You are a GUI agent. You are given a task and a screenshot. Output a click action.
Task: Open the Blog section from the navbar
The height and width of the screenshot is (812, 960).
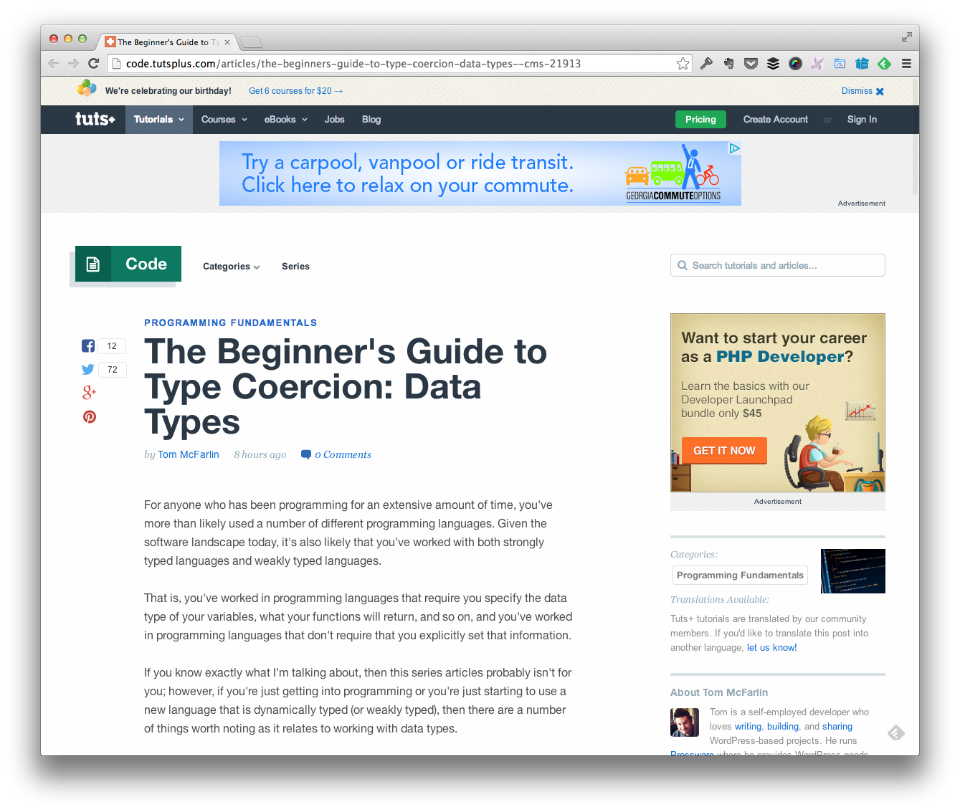[x=371, y=119]
